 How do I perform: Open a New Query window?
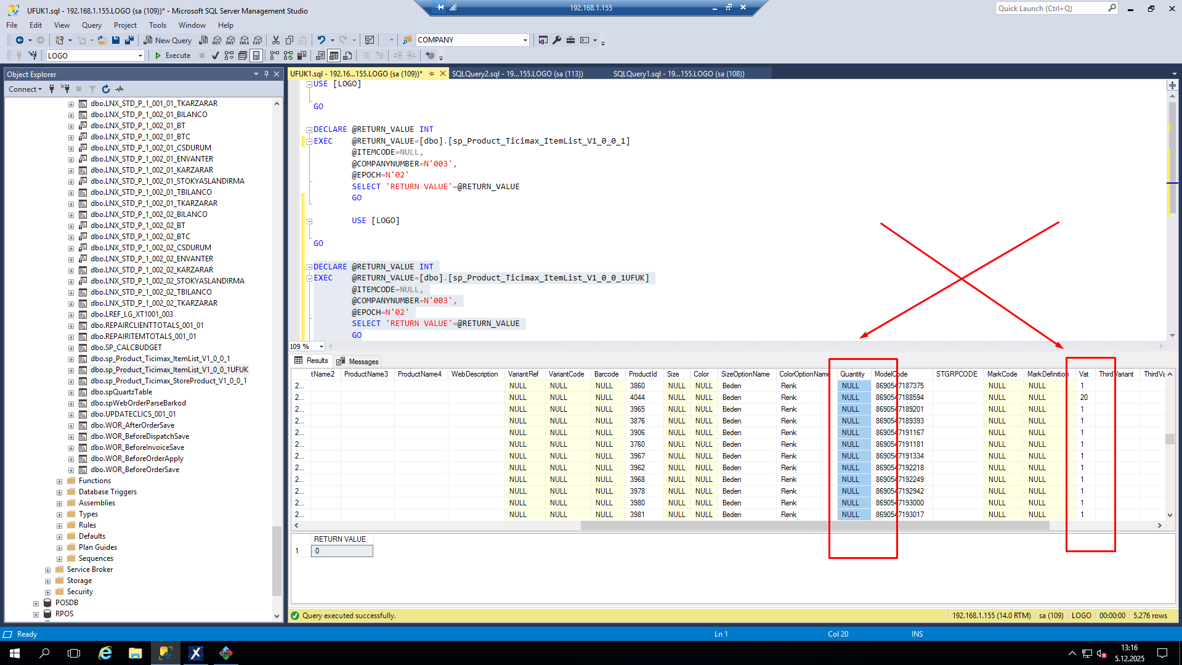pos(168,40)
